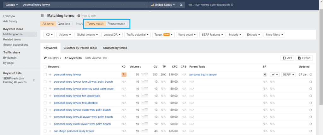Open the Lowest DR filter dropdown
Image resolution: width=323 pixels, height=135 pixels.
tap(112, 35)
